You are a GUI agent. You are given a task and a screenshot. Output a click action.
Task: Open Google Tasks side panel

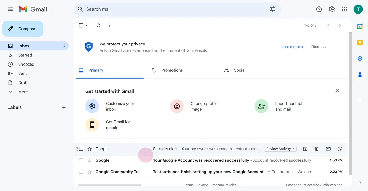[360, 59]
